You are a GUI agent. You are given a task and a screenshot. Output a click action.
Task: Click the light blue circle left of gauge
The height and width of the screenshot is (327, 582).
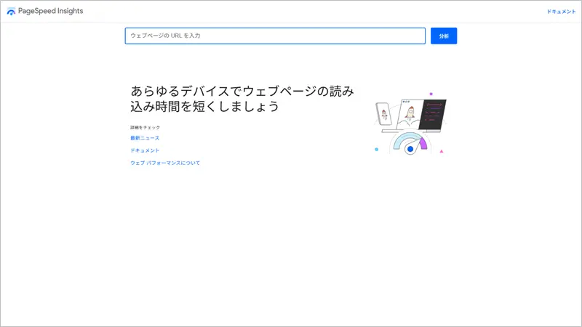point(376,149)
